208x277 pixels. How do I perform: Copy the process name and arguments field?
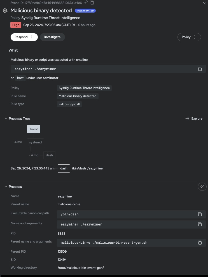click(200, 224)
